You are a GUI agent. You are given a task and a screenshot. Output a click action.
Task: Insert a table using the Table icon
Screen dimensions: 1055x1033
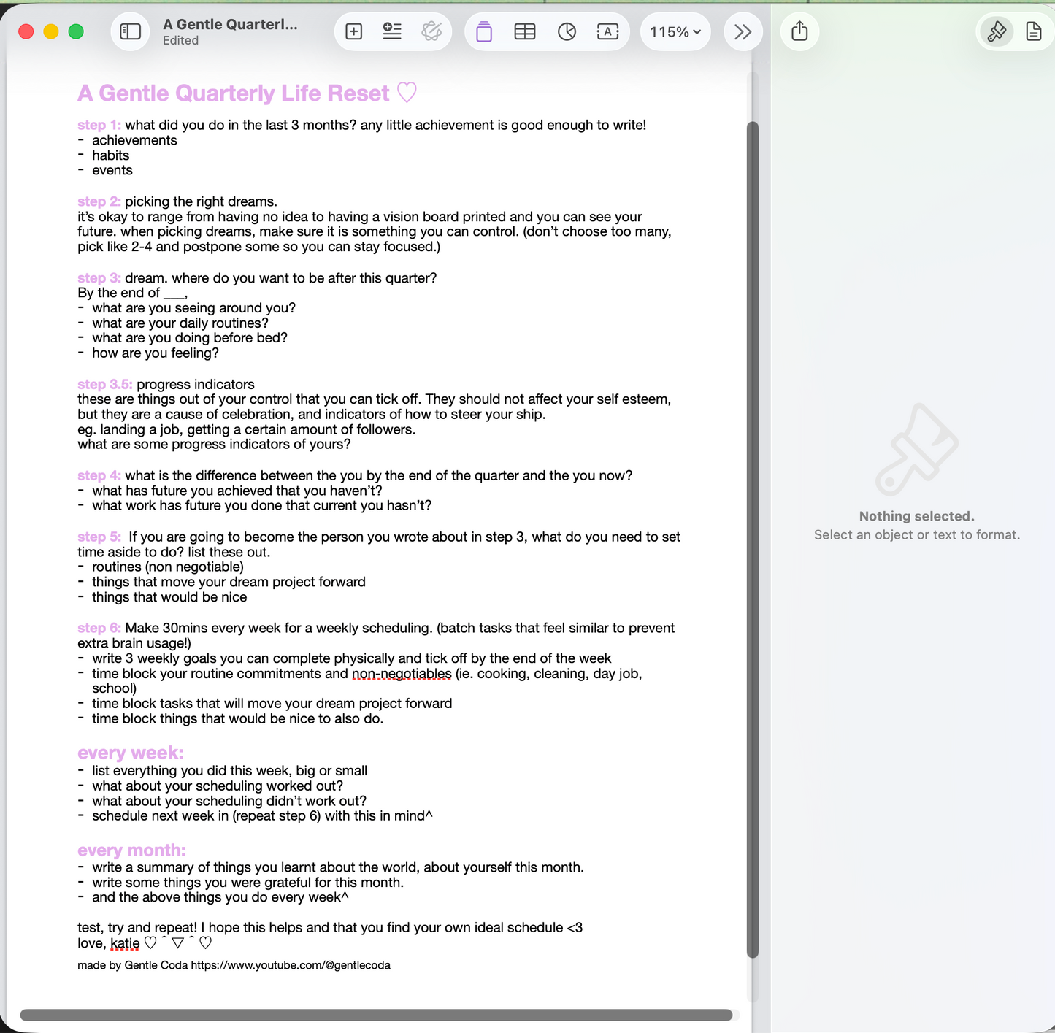(x=525, y=31)
